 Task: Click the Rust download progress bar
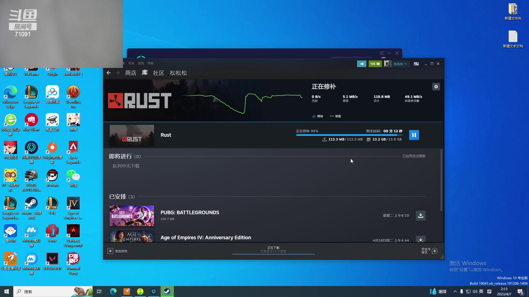coord(349,135)
